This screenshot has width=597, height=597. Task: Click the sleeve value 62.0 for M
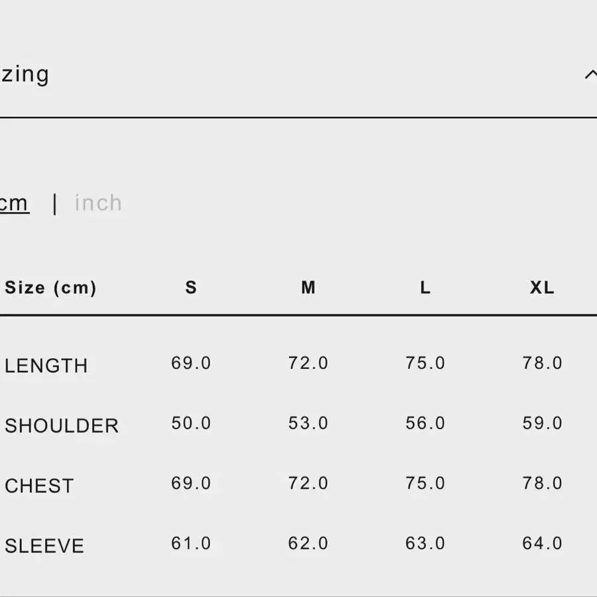pos(308,543)
